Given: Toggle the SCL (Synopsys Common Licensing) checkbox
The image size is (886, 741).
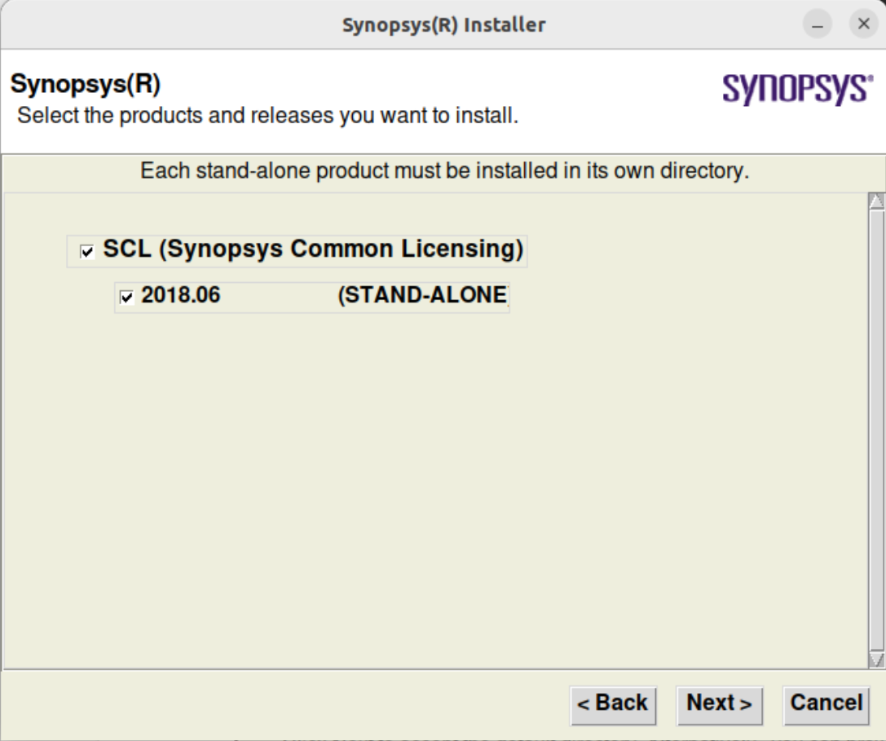Looking at the screenshot, I should (87, 252).
